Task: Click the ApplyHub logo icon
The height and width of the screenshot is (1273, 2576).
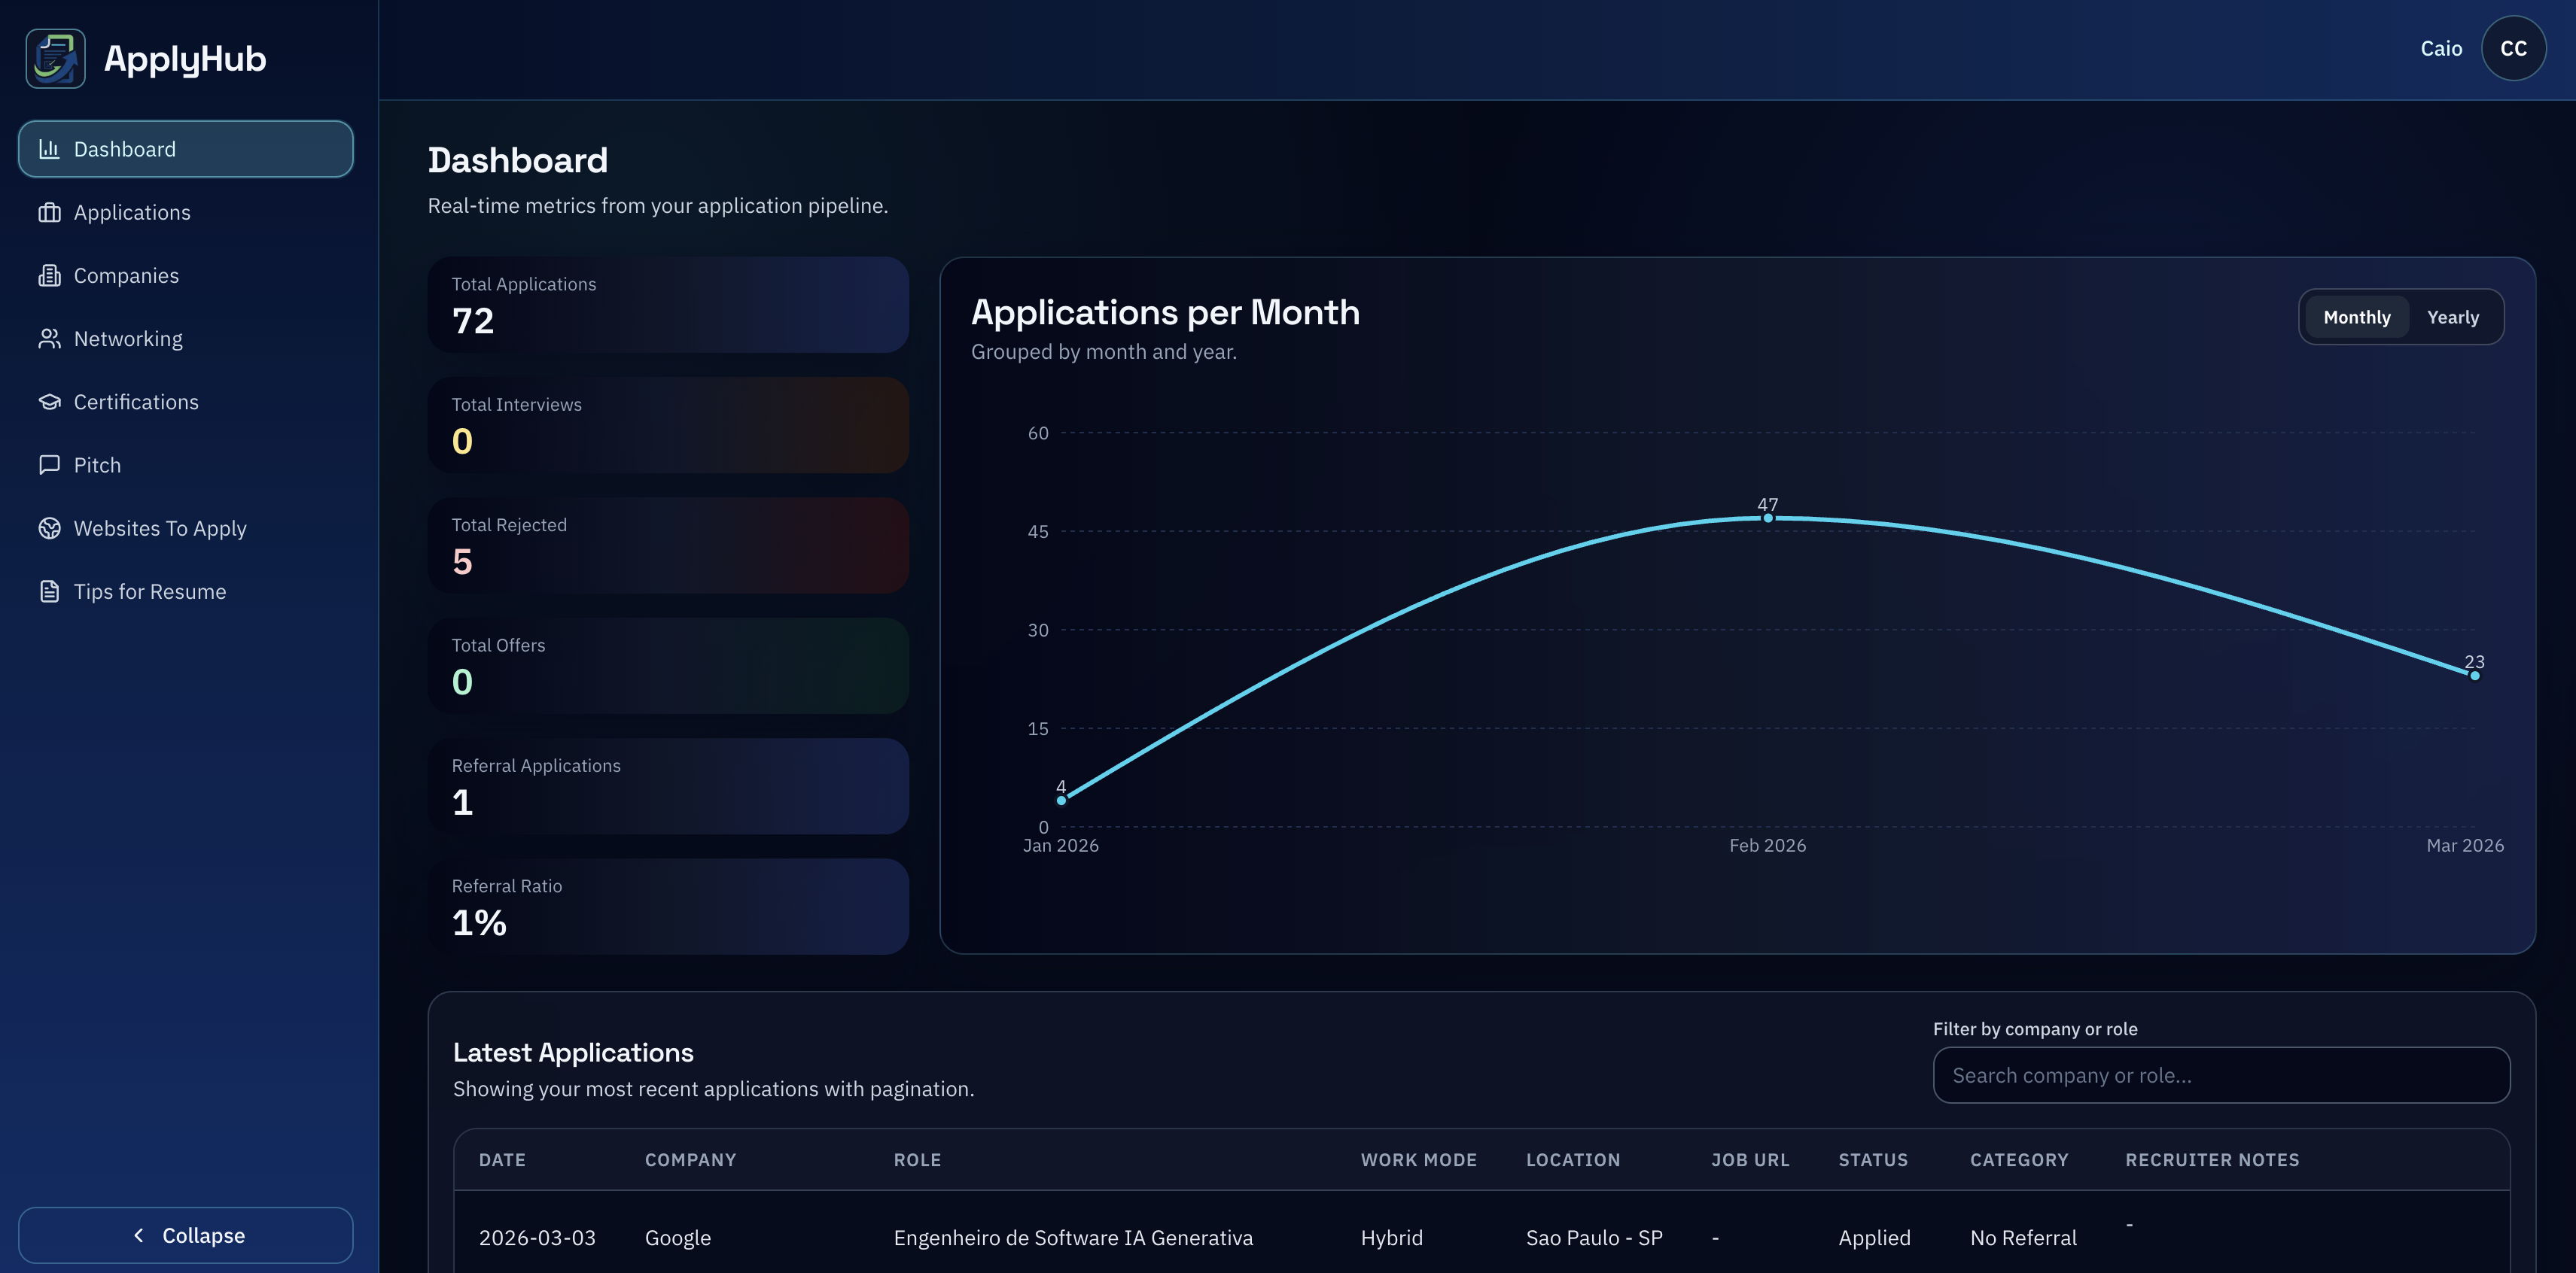Action: click(55, 58)
